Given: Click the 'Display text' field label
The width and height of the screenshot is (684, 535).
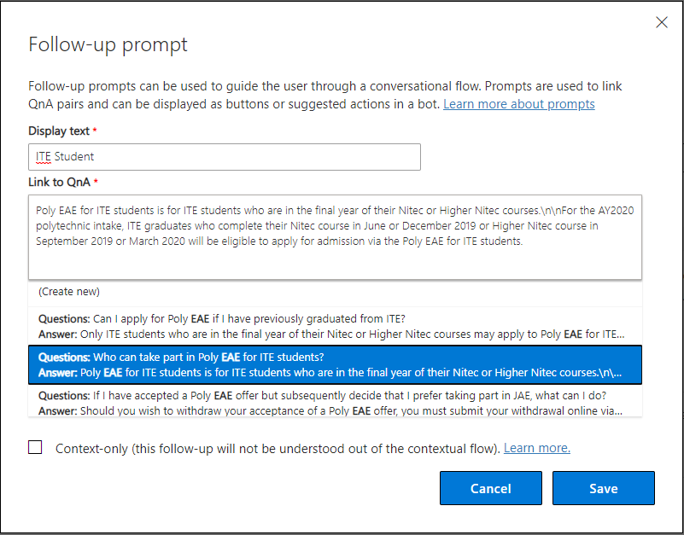Looking at the screenshot, I should [59, 131].
